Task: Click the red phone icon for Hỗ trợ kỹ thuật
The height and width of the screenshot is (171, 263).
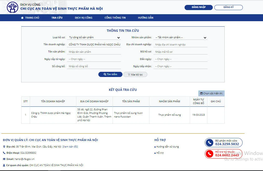Action: coord(209,154)
